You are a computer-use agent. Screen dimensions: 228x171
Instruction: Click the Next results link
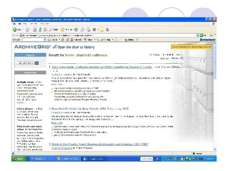[x=179, y=54]
